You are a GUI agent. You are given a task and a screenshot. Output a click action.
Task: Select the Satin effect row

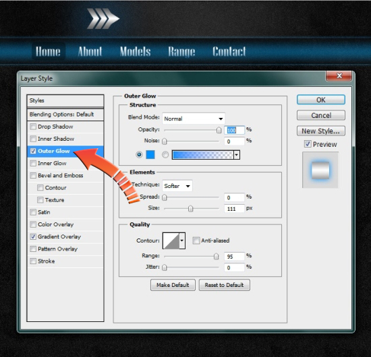(x=65, y=212)
